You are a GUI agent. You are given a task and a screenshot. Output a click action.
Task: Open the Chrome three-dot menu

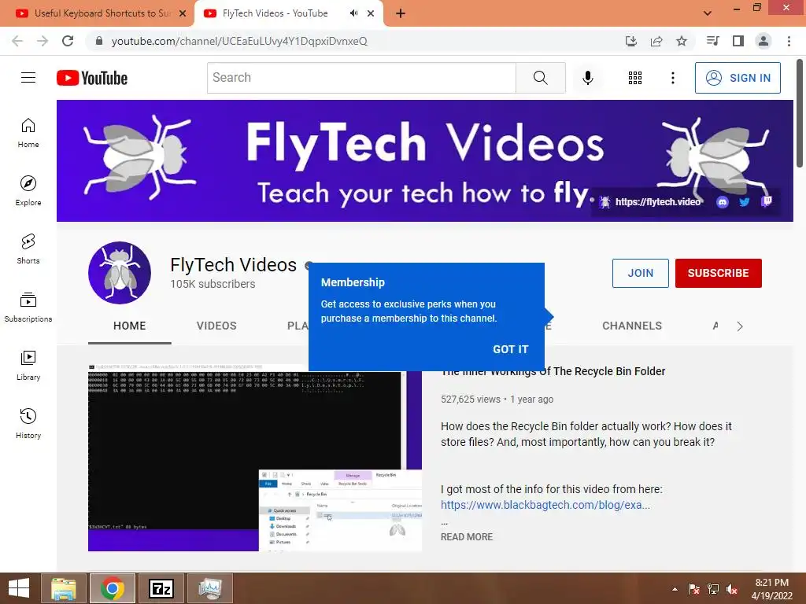pyautogui.click(x=789, y=41)
